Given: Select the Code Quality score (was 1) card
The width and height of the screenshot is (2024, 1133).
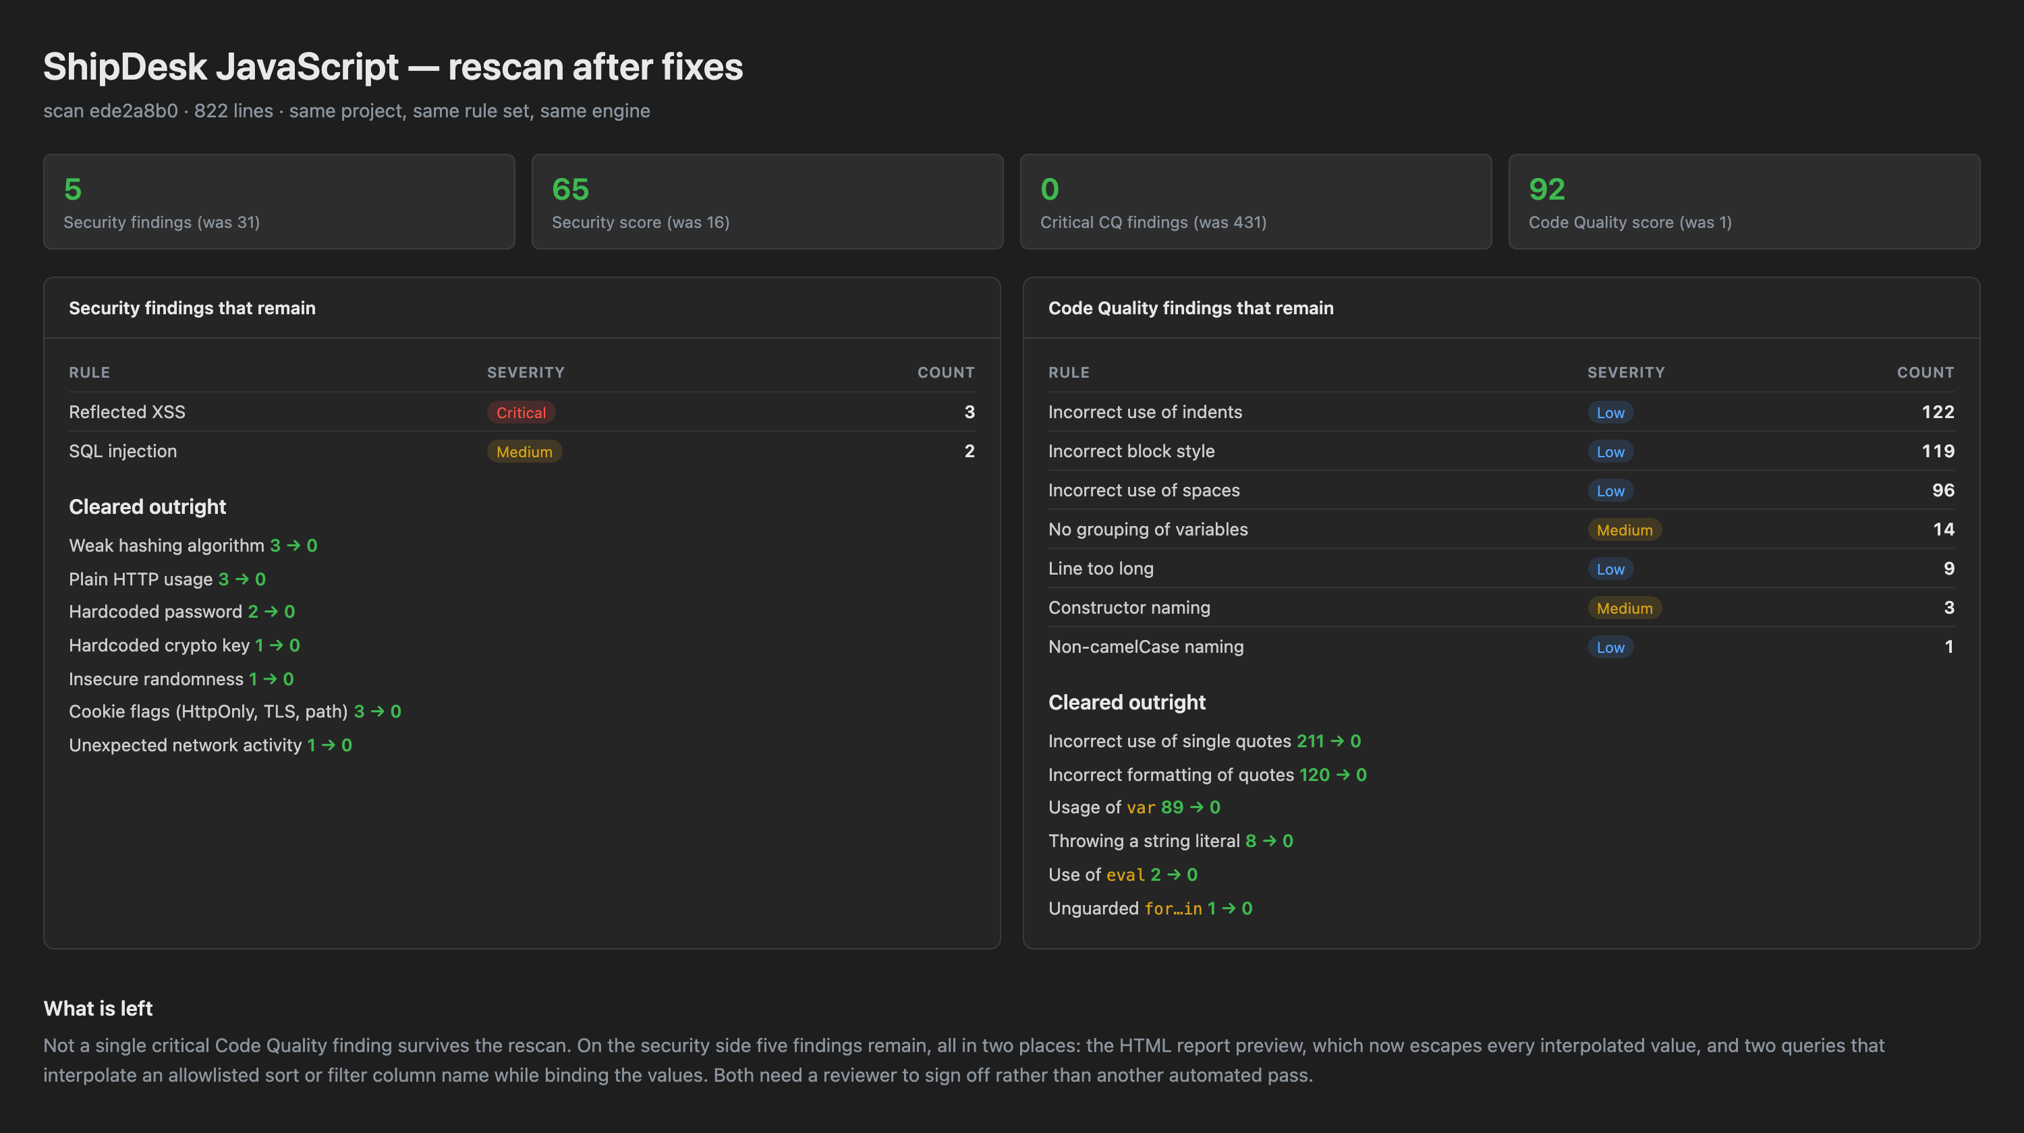Looking at the screenshot, I should (x=1744, y=202).
